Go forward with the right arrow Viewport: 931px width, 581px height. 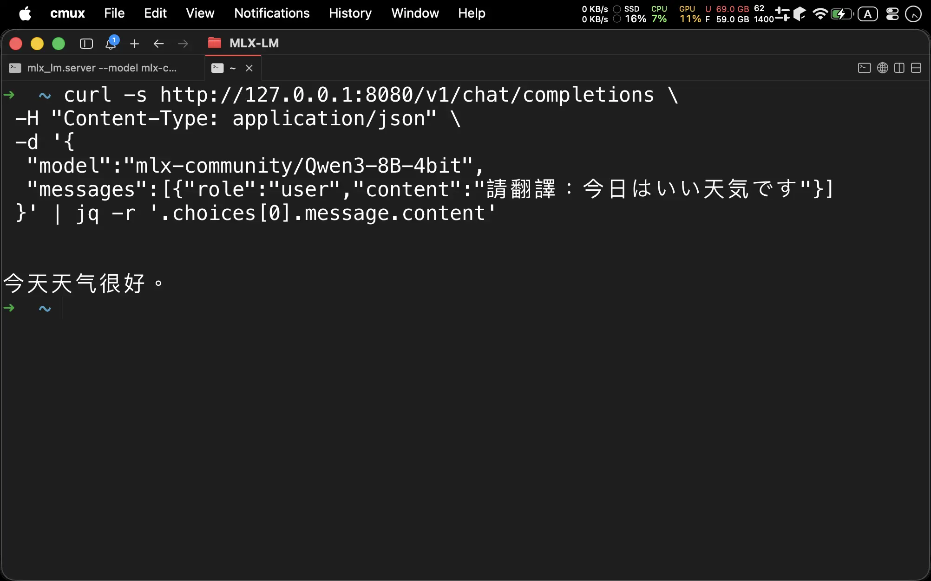[183, 44]
